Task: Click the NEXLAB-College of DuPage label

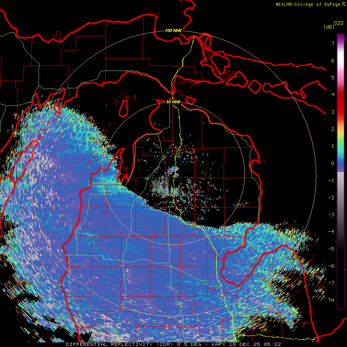Action: click(308, 4)
